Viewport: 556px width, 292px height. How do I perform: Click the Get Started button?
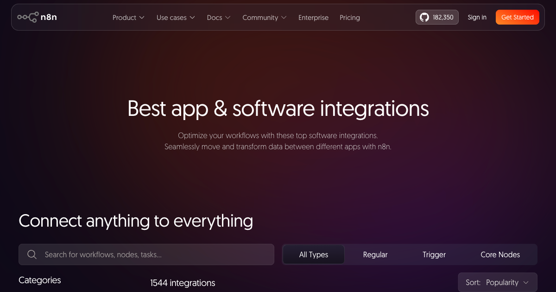pyautogui.click(x=518, y=17)
